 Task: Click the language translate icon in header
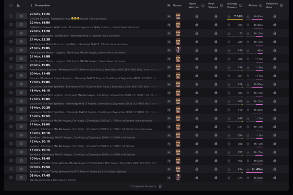(169, 5)
